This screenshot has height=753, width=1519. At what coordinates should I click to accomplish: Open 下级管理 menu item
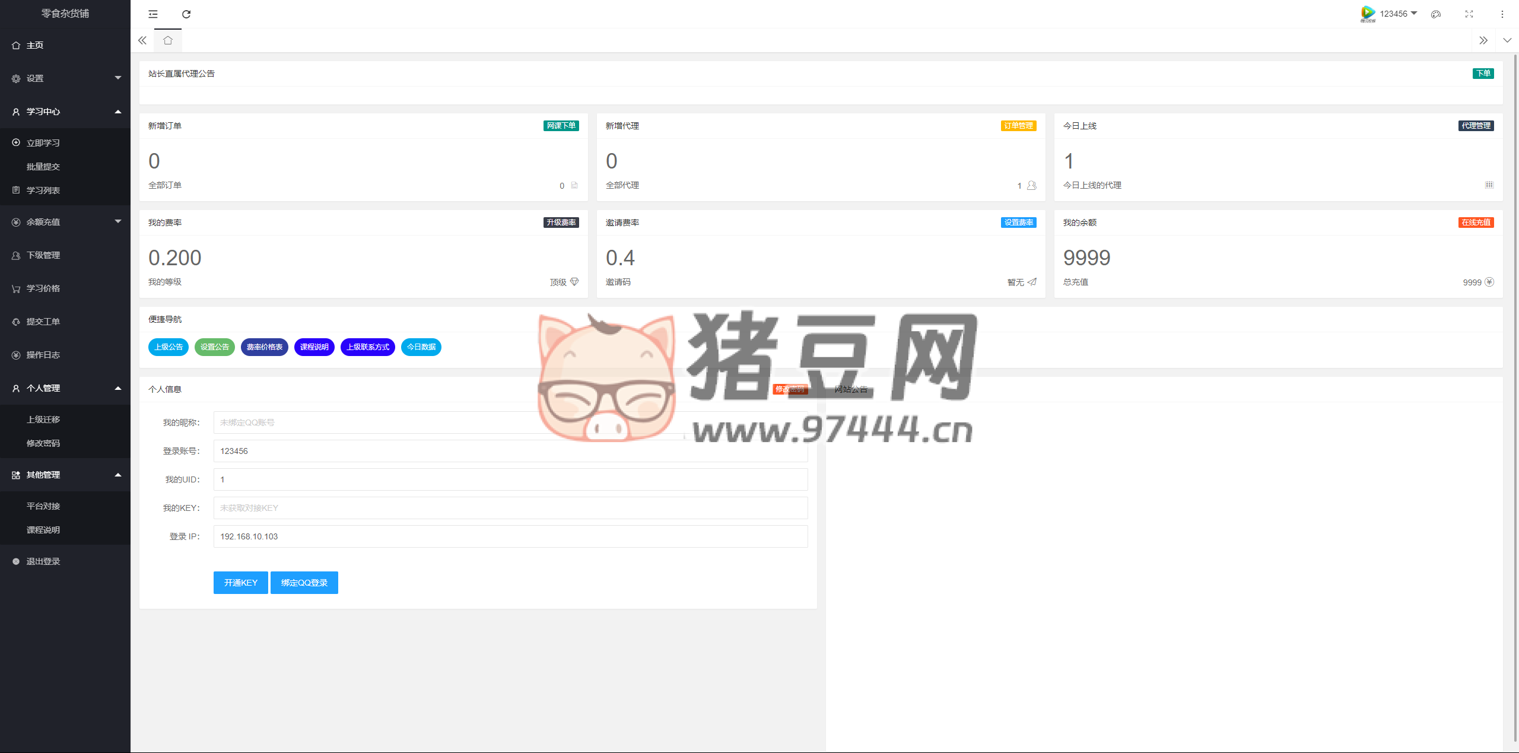(x=43, y=255)
